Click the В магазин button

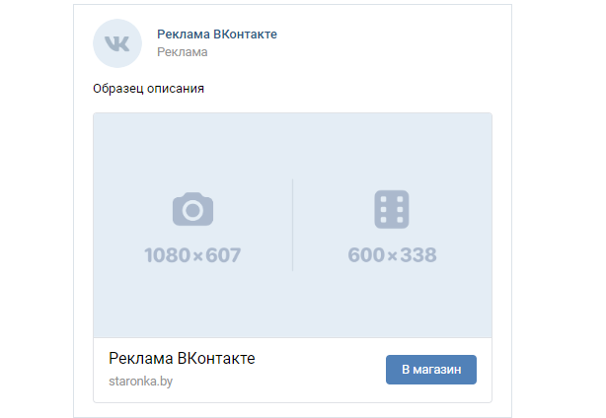(x=431, y=370)
